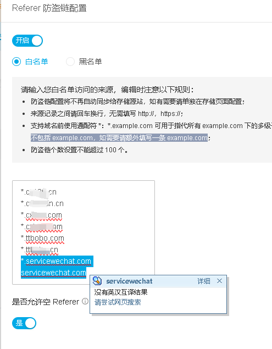Click the *.servicewechat.com highlighted entry
272x349 pixels.
point(57,261)
